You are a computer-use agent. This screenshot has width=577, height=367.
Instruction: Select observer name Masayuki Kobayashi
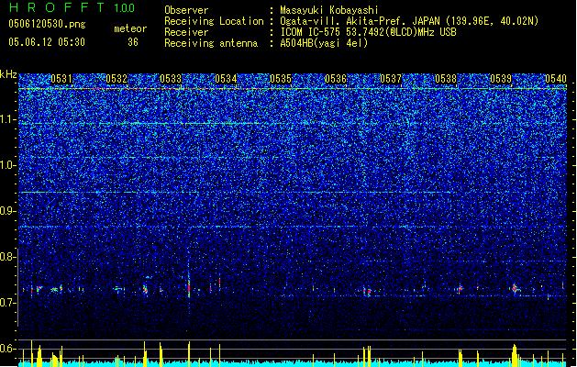(x=329, y=10)
